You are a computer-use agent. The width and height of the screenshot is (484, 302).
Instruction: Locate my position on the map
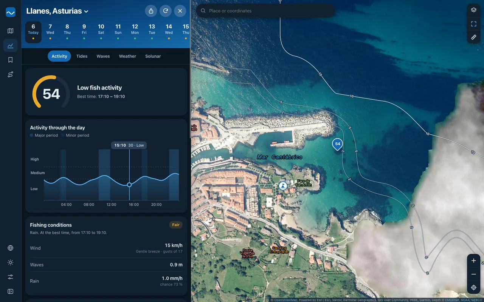coord(474,288)
